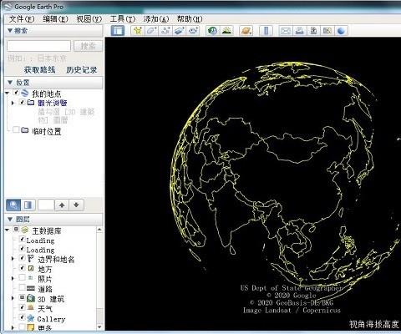Click the view in Google Maps icon
The height and width of the screenshot is (334, 401).
pos(327,30)
